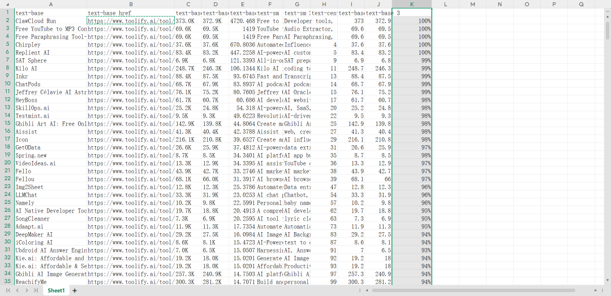The height and width of the screenshot is (296, 611).
Task: Click the horizontal scrollbar right arrow
Action: point(596,290)
